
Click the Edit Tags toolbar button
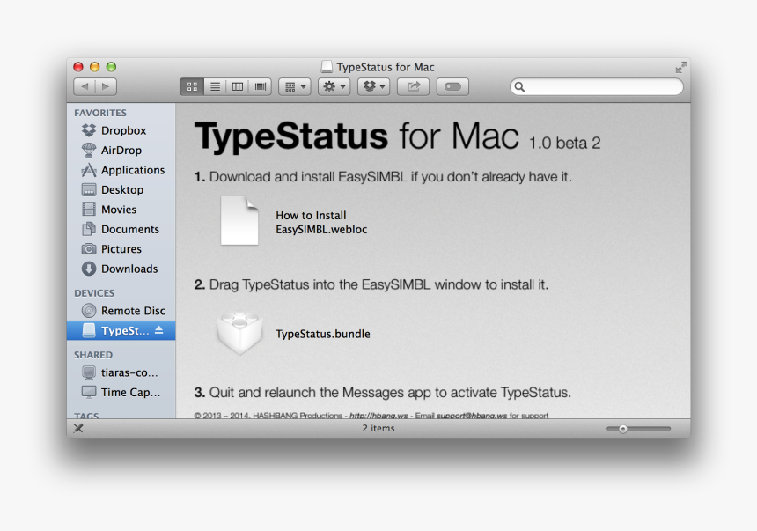point(452,86)
